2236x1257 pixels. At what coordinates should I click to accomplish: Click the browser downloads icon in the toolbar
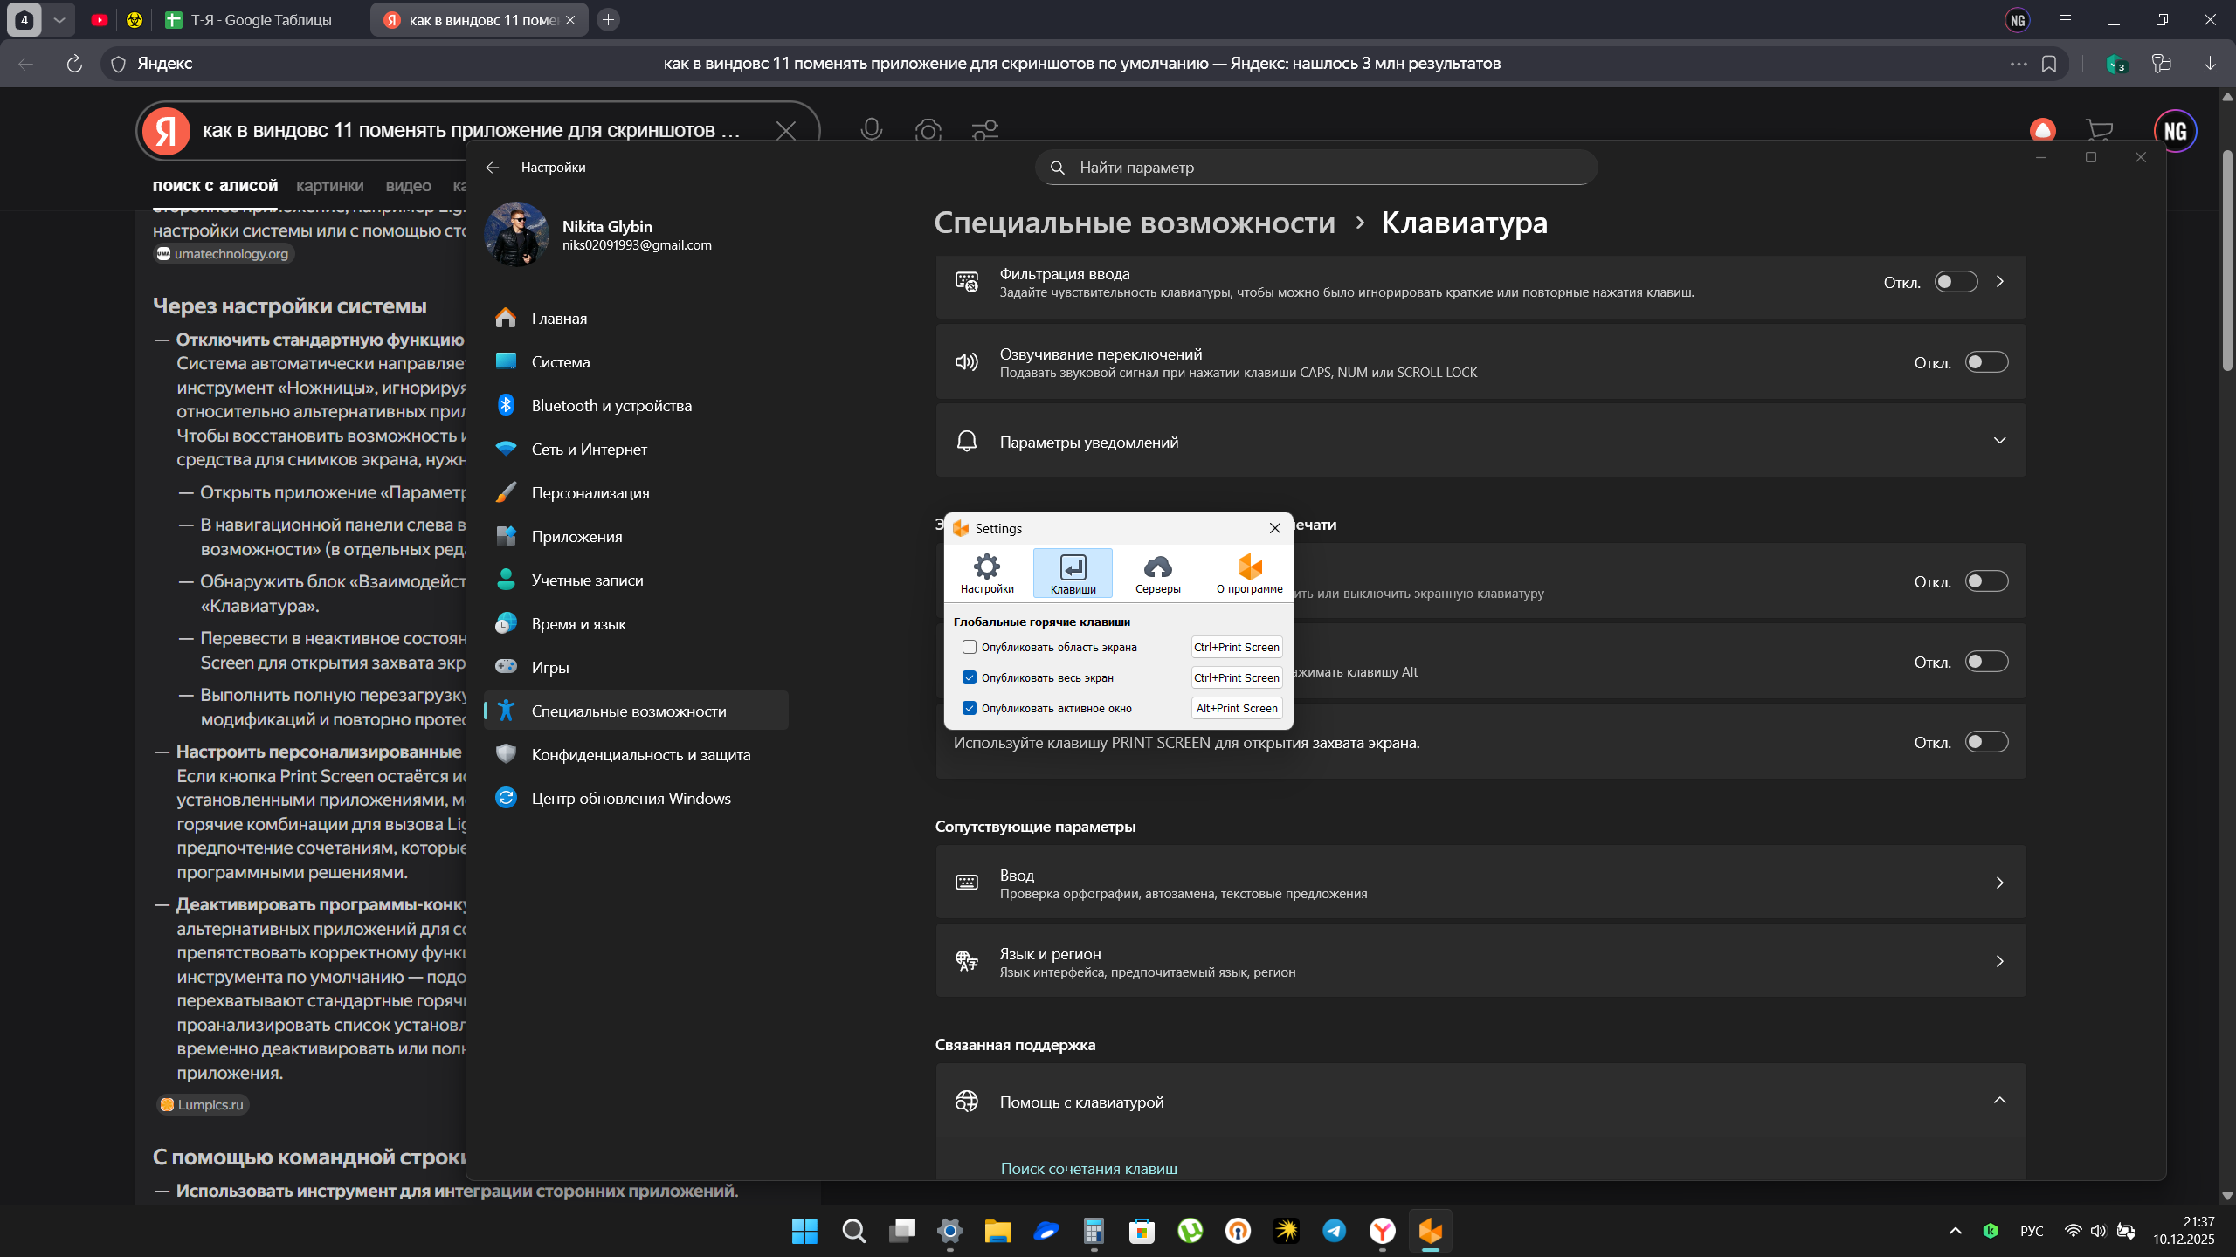coord(2210,64)
